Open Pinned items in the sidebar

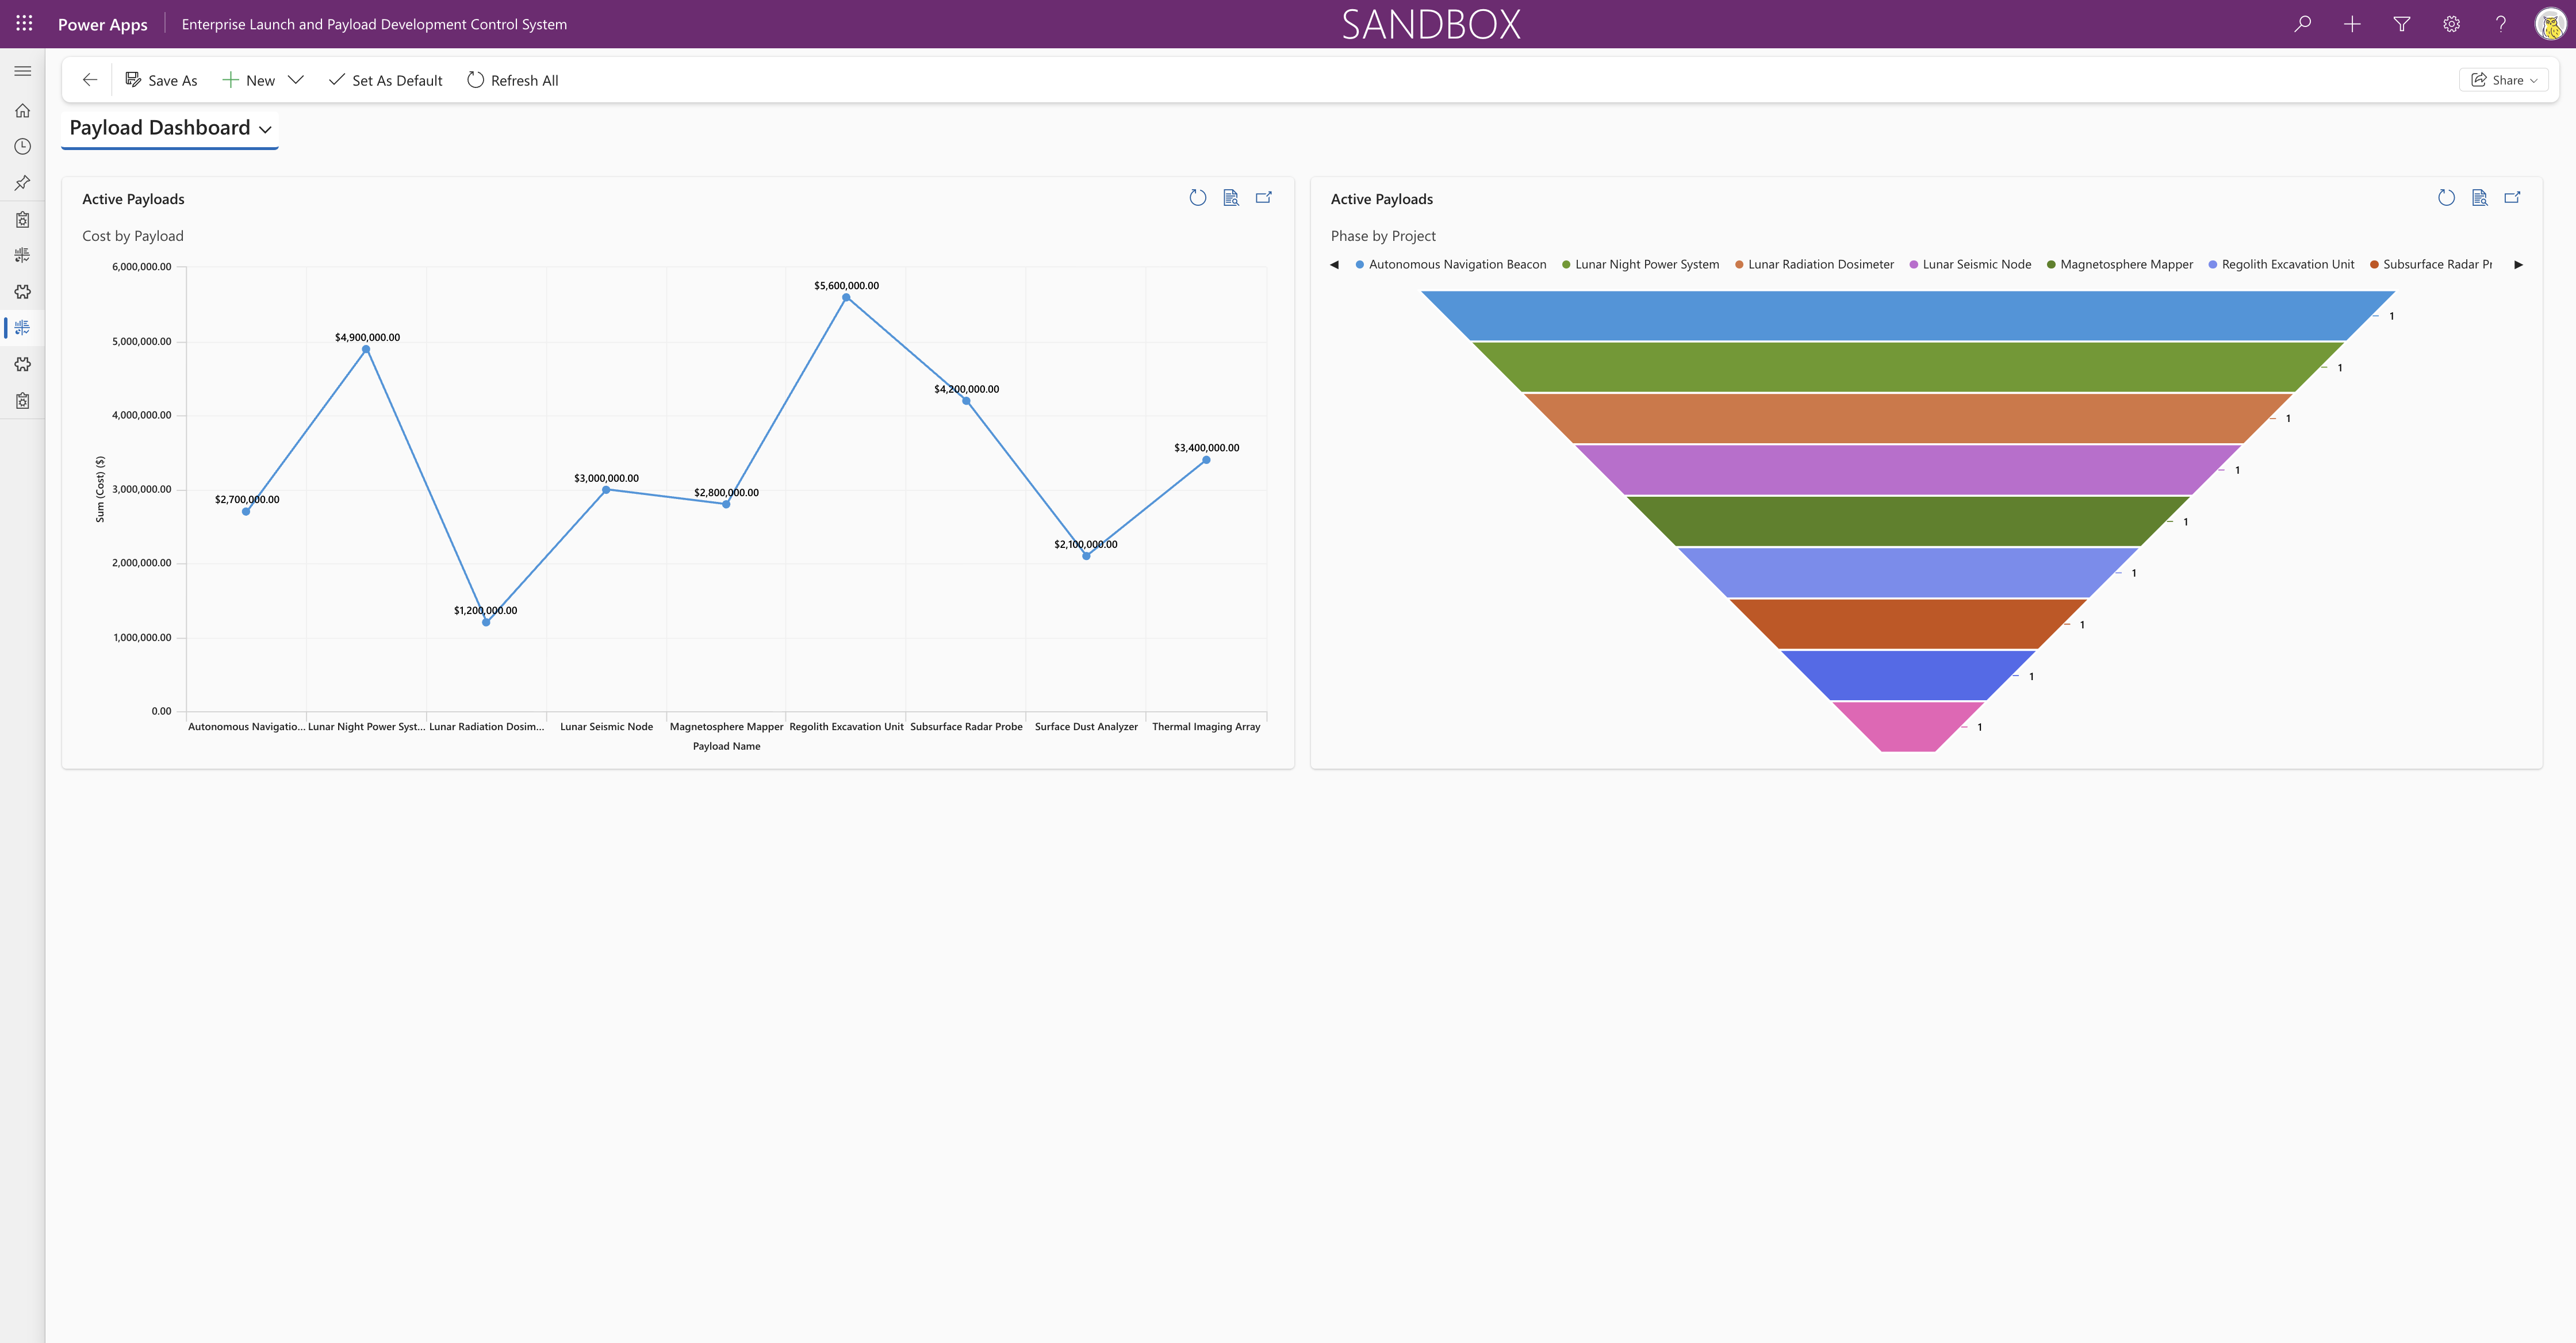(22, 182)
